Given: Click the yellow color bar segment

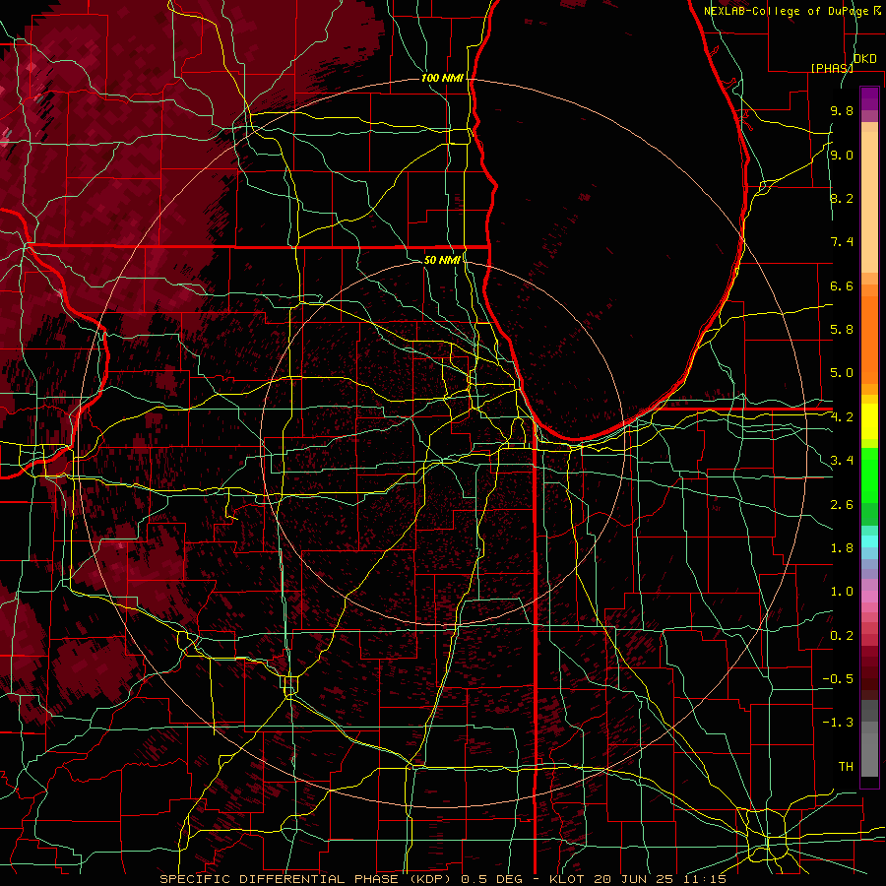Looking at the screenshot, I should click(x=869, y=421).
